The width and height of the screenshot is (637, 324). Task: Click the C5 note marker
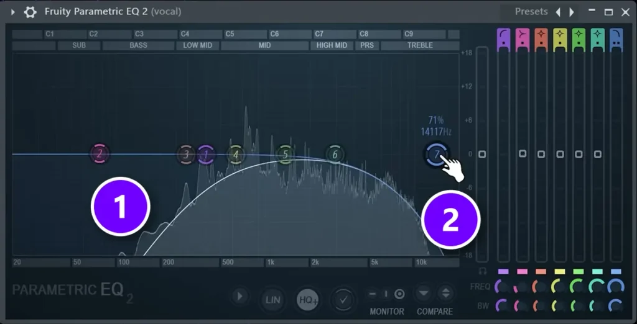pos(230,34)
